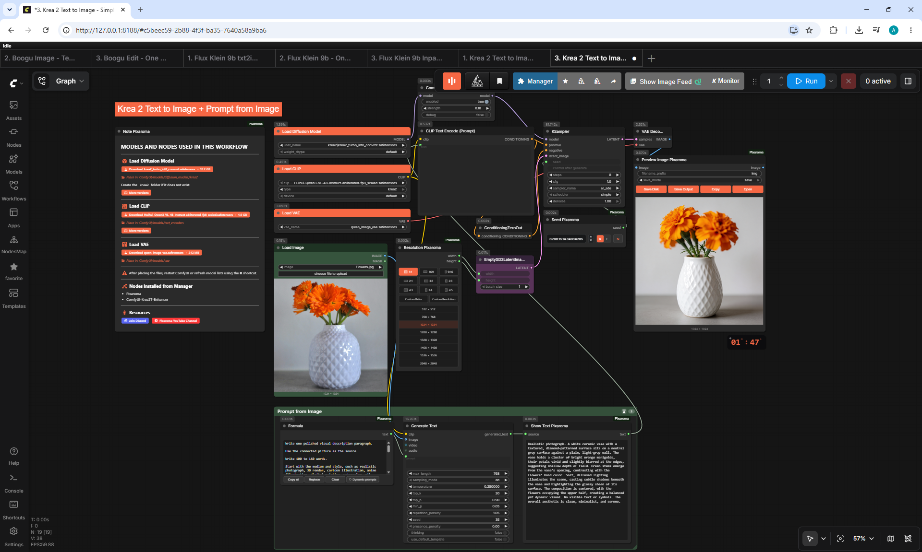Toggle the 'enabled' switch set to true
Image resolution: width=922 pixels, height=552 pixels.
[x=486, y=102]
